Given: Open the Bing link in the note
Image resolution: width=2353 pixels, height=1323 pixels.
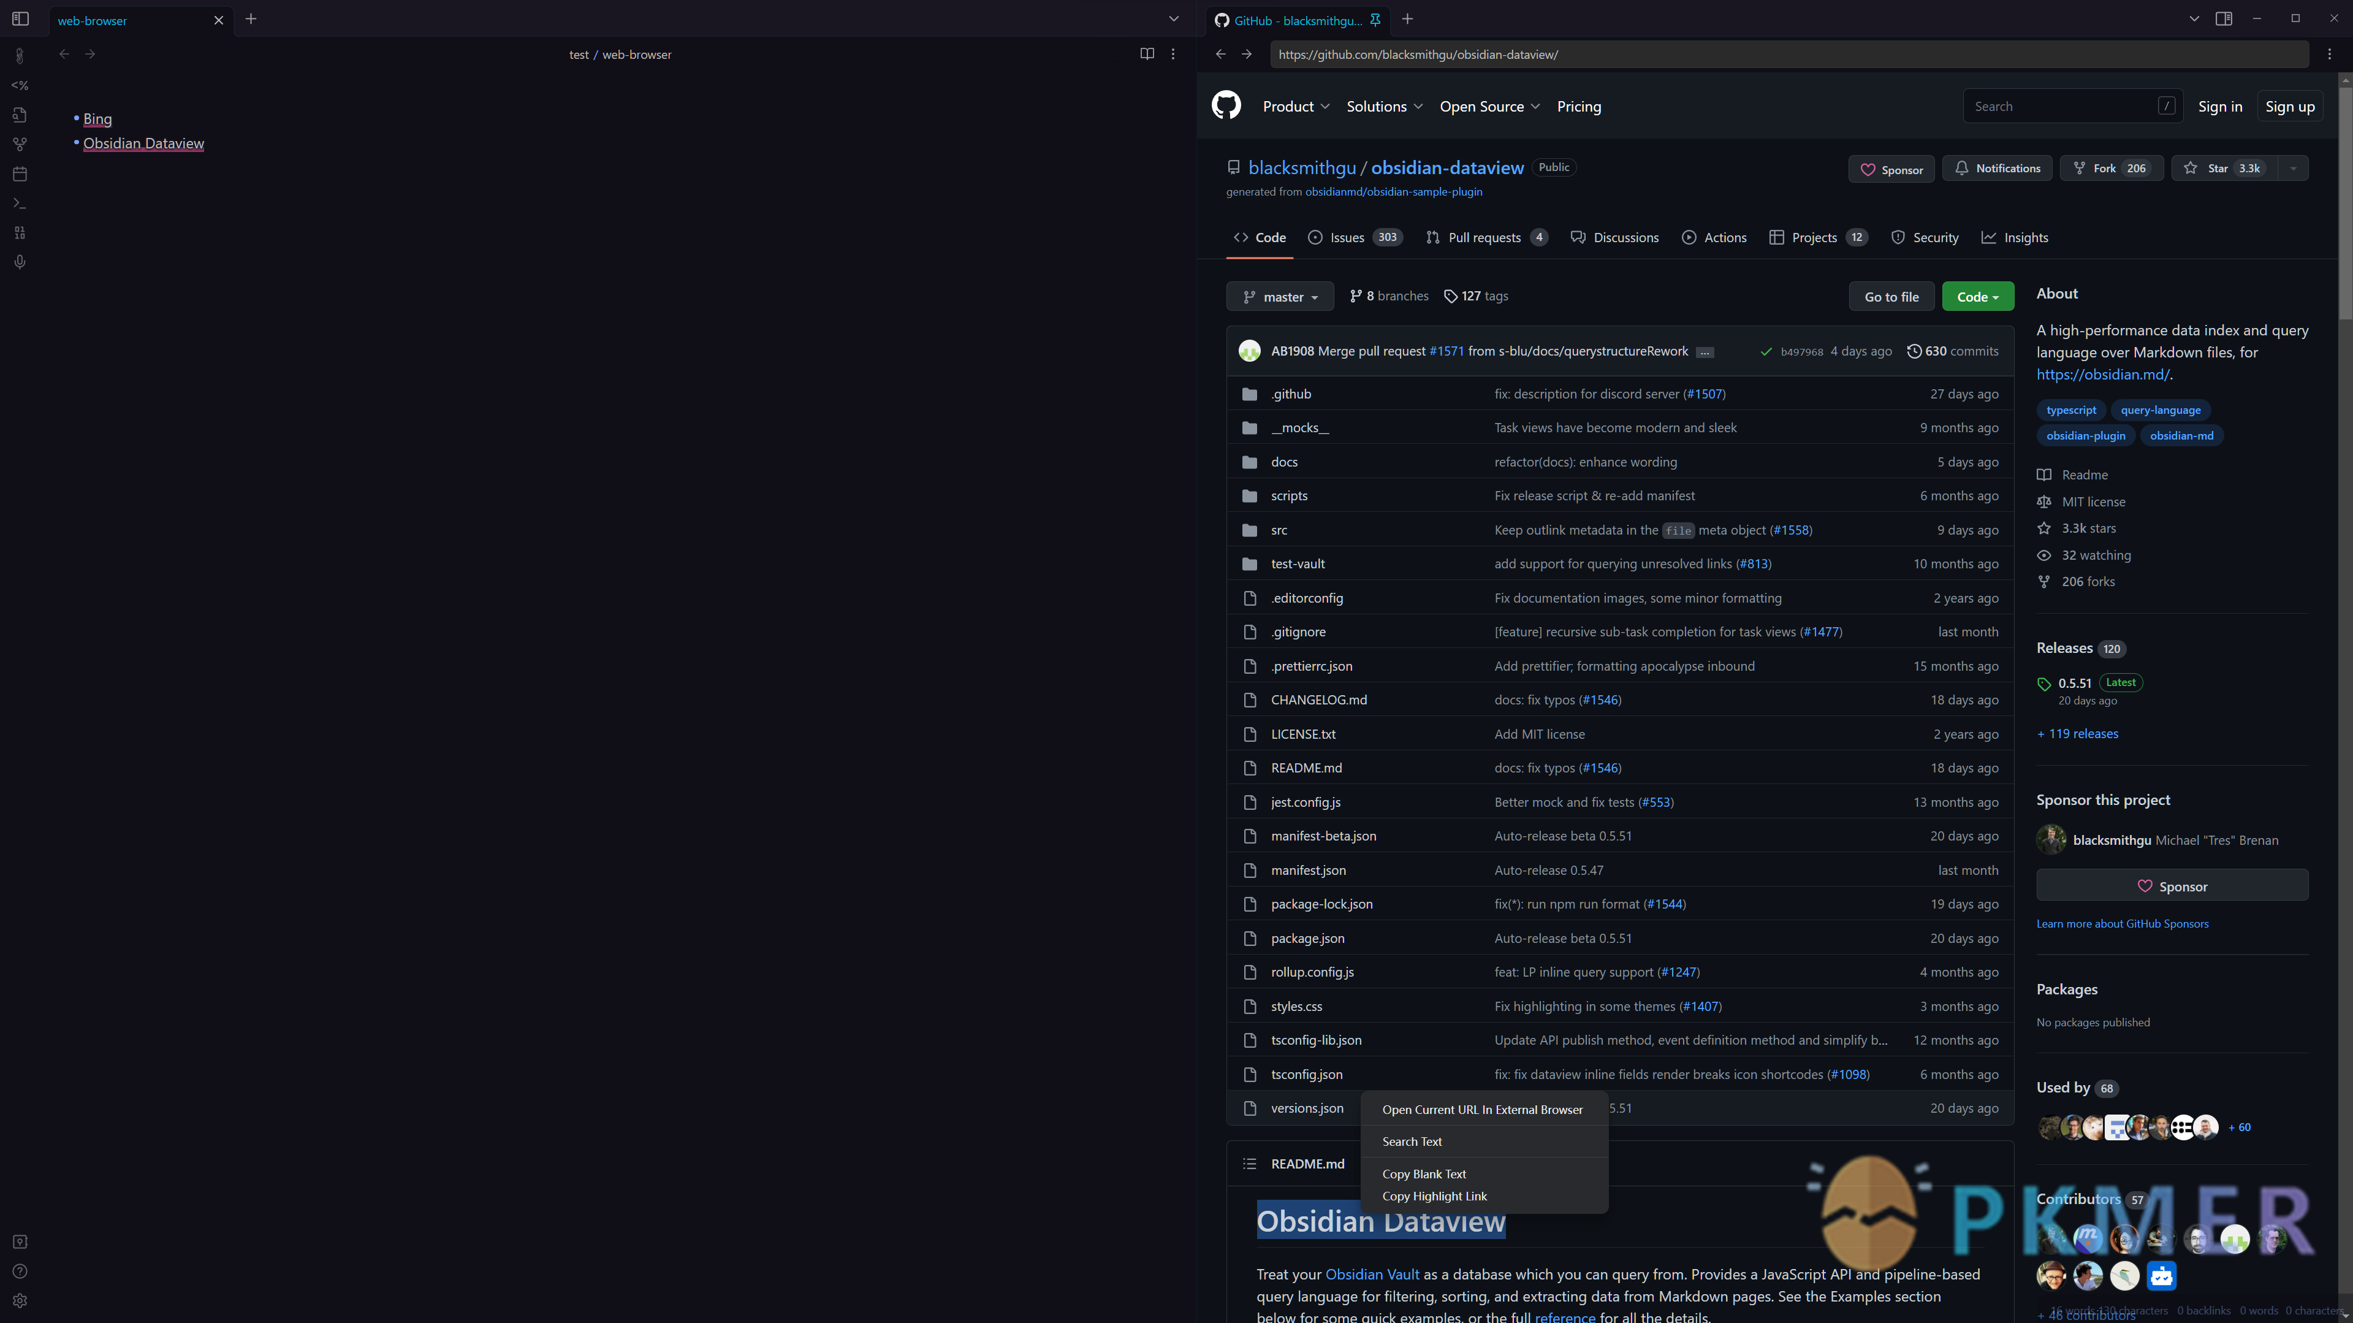Looking at the screenshot, I should click(x=97, y=119).
